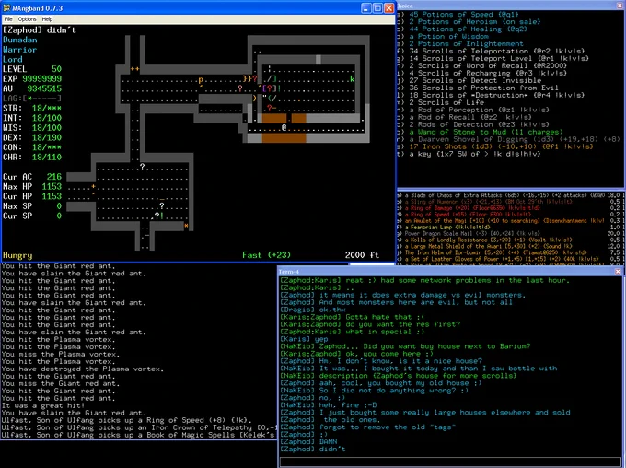Click log line 'You have destroyed the Plasma vortex.'
The width and height of the screenshot is (626, 468).
pyautogui.click(x=82, y=369)
